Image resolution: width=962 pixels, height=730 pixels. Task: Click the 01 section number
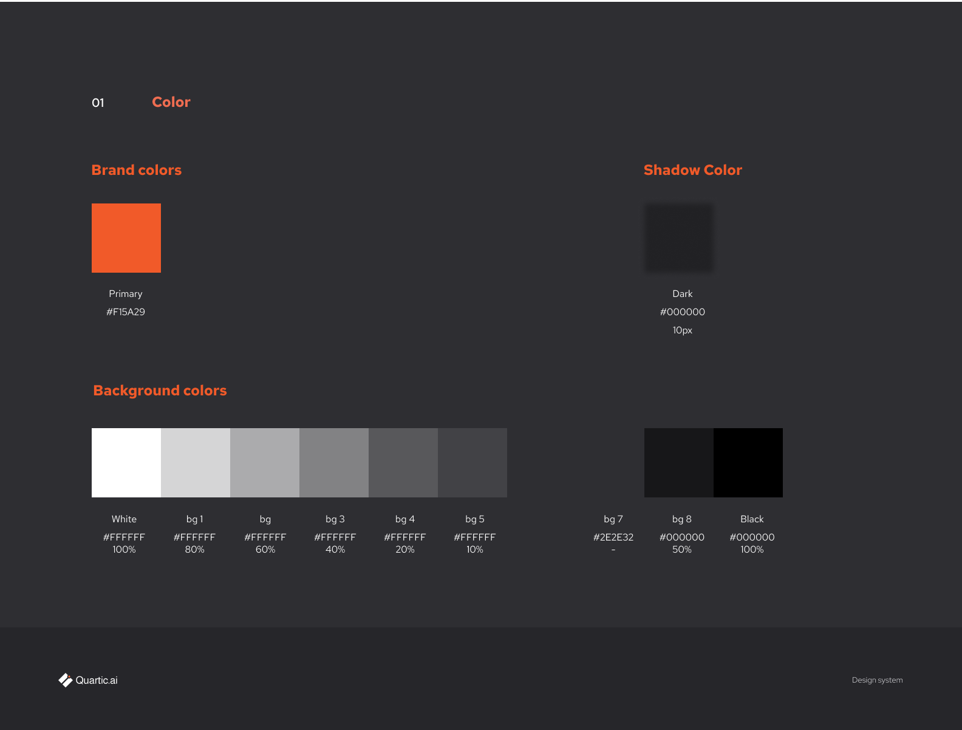98,103
